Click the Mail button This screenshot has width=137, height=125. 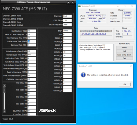coord(124,51)
